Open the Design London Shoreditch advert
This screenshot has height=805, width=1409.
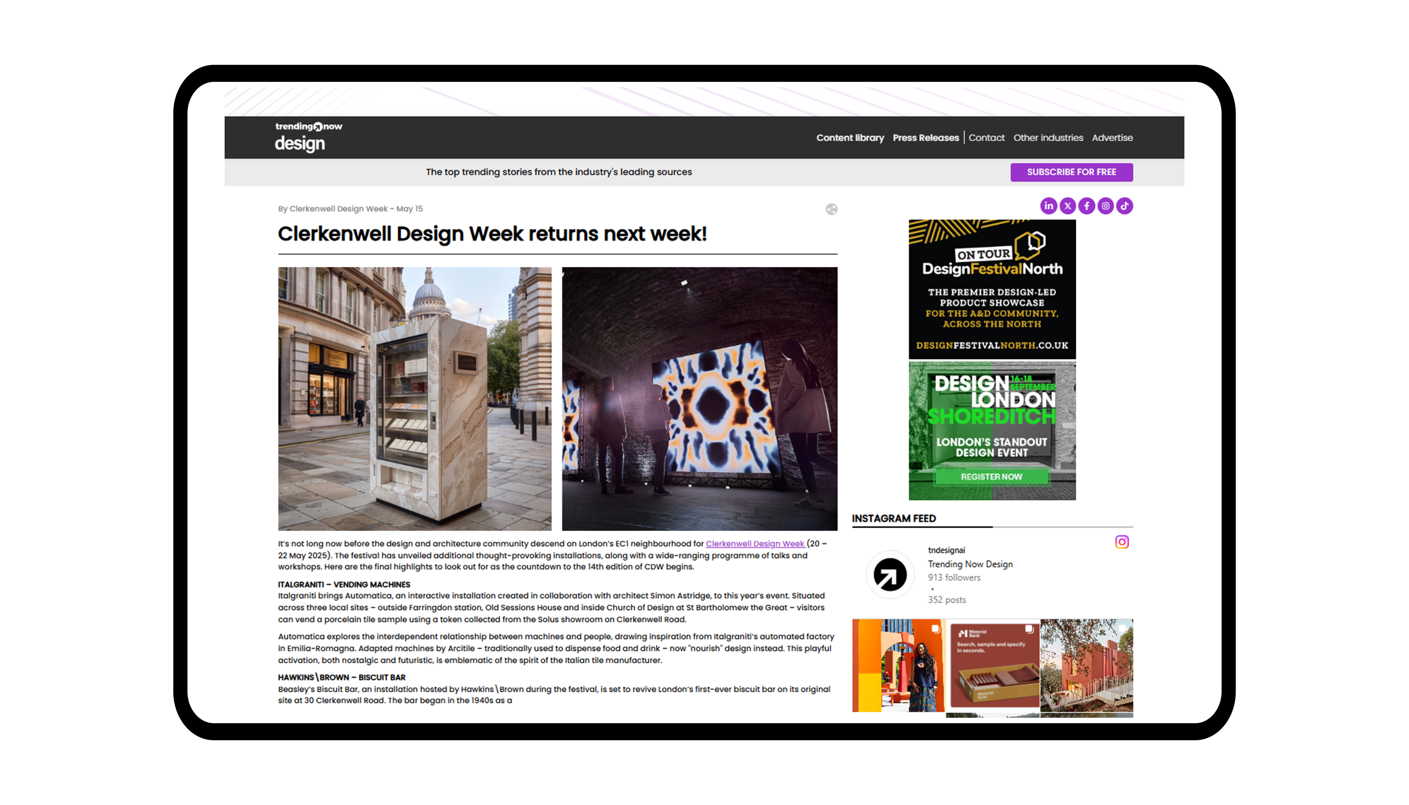point(992,431)
